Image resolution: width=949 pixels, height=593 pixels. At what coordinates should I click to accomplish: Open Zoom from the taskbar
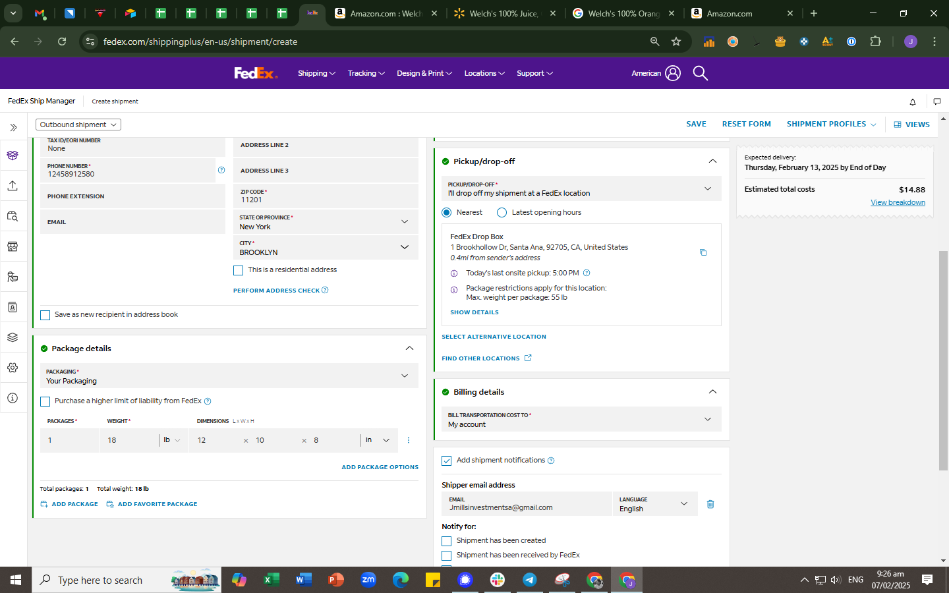click(x=368, y=580)
